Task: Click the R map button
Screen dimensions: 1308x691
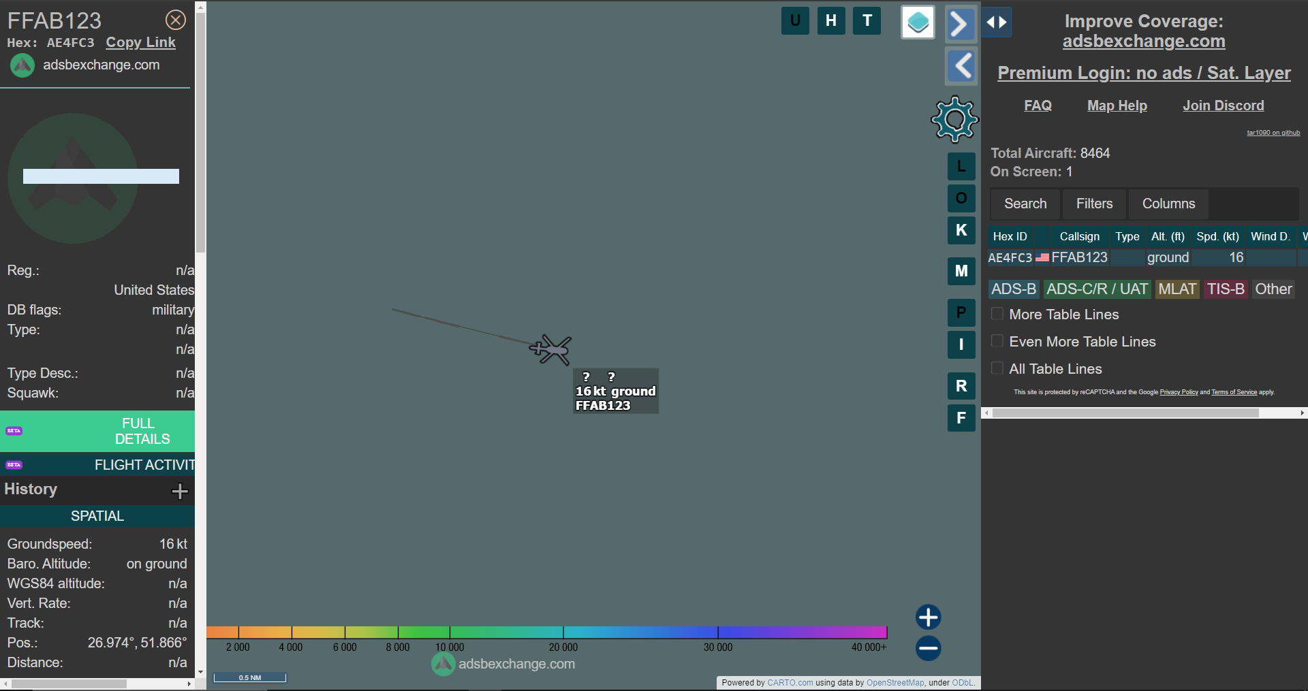Action: pos(961,386)
